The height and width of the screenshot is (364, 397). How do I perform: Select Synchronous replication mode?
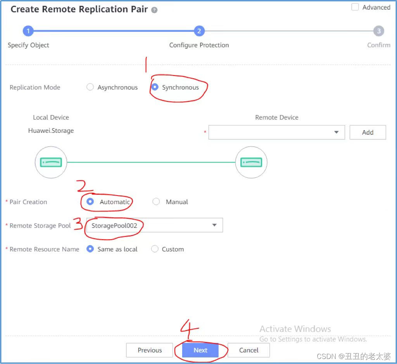coord(155,87)
